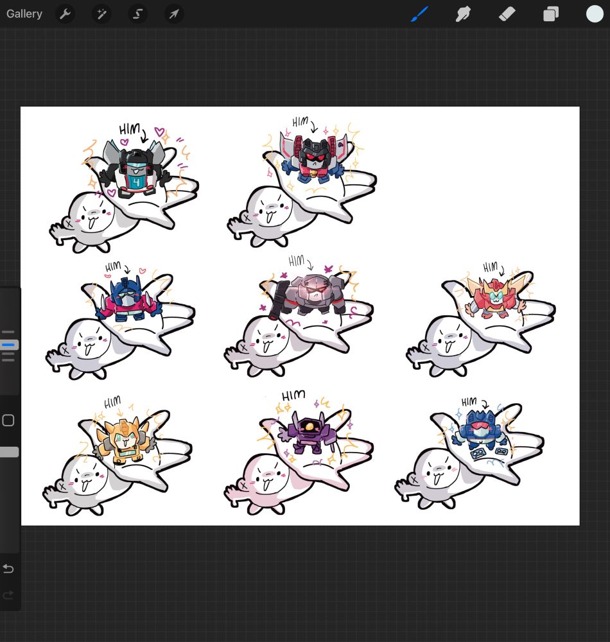Image resolution: width=610 pixels, height=642 pixels.
Task: Select the Paint brush tool
Action: click(420, 14)
